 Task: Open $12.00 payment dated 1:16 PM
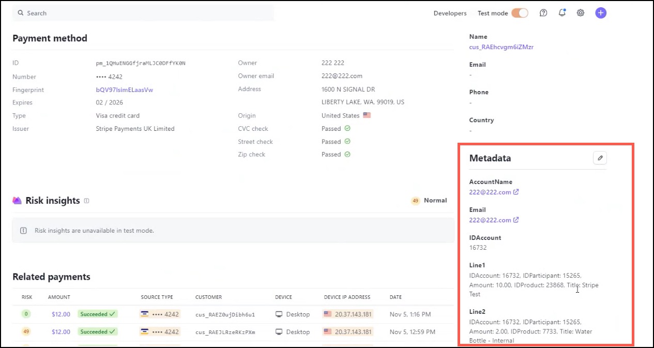pos(61,314)
